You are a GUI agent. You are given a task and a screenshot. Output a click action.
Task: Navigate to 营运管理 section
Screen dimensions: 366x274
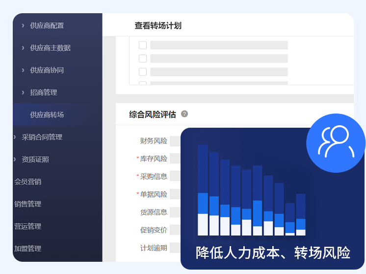(x=27, y=227)
